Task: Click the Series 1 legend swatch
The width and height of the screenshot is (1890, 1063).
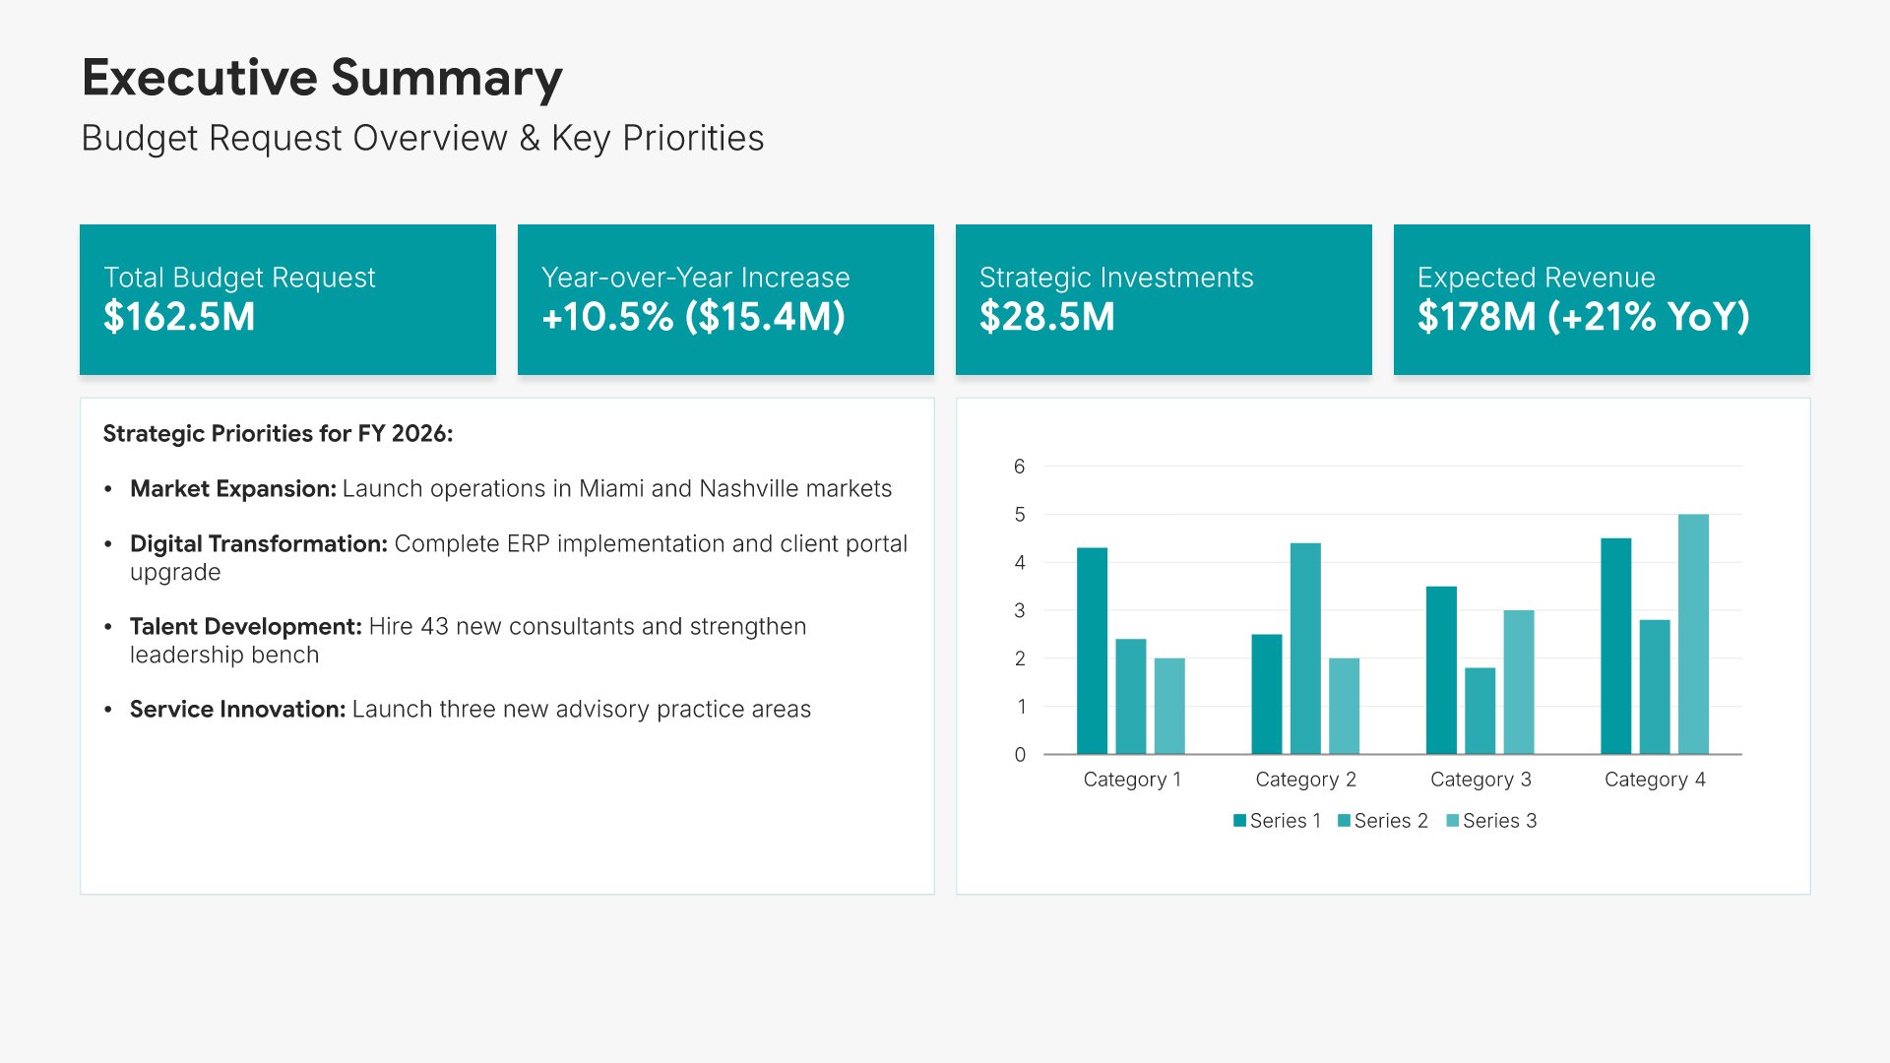Action: [1240, 820]
